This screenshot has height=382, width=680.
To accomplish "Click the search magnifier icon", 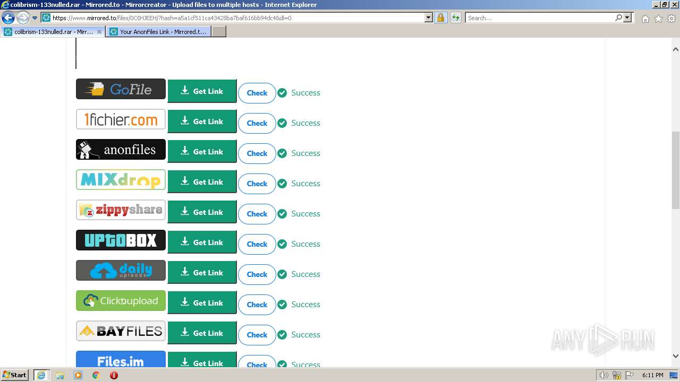I will point(618,18).
